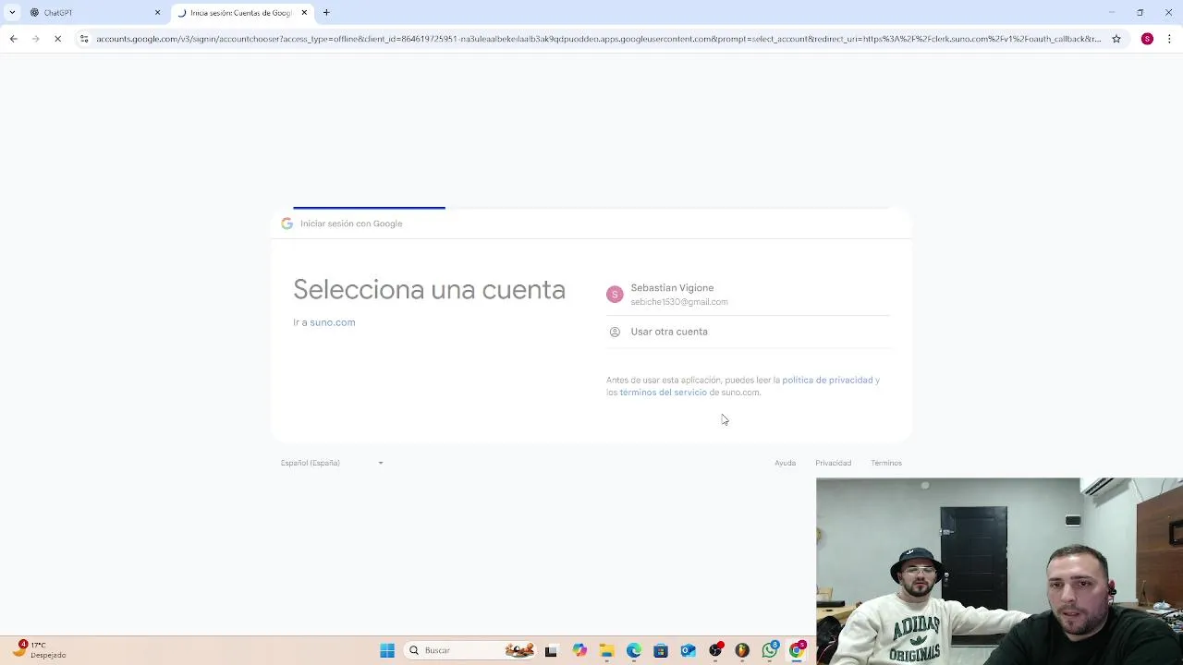1183x665 pixels.
Task: Open File Explorer from the taskbar
Action: [x=606, y=650]
